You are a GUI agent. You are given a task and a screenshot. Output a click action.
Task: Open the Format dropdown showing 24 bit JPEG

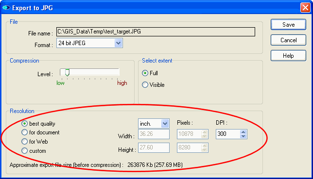coord(89,43)
